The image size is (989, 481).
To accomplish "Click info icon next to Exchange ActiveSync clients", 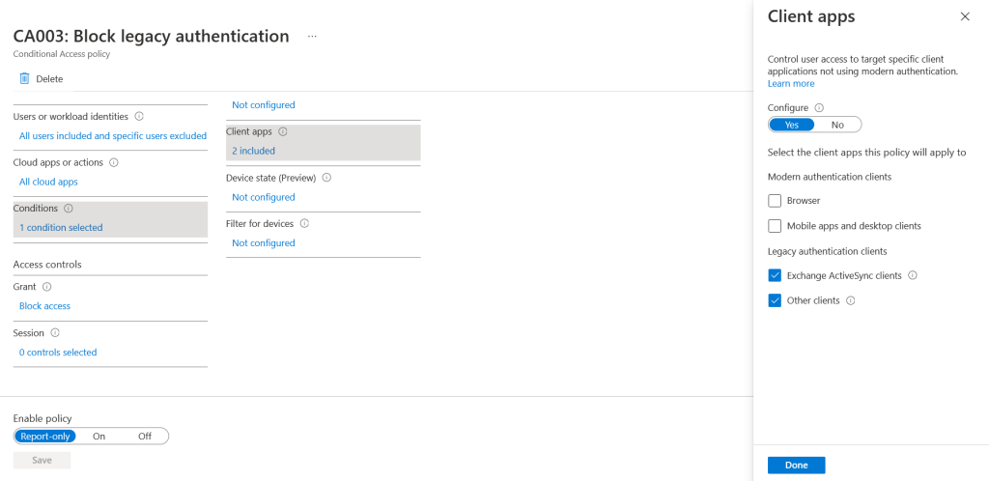I will pos(913,275).
